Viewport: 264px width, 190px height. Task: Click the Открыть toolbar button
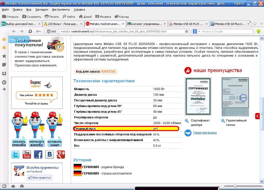tap(10, 17)
